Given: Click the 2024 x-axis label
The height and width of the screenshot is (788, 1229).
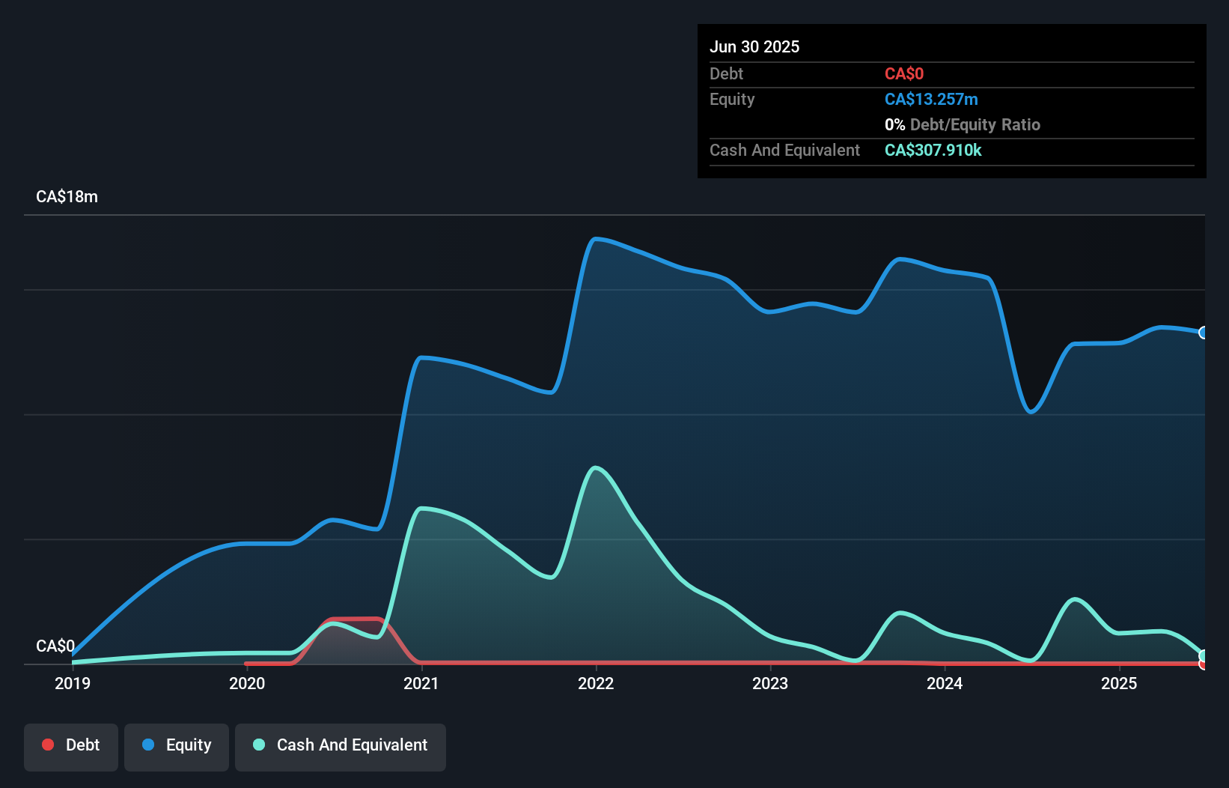Looking at the screenshot, I should tap(945, 683).
